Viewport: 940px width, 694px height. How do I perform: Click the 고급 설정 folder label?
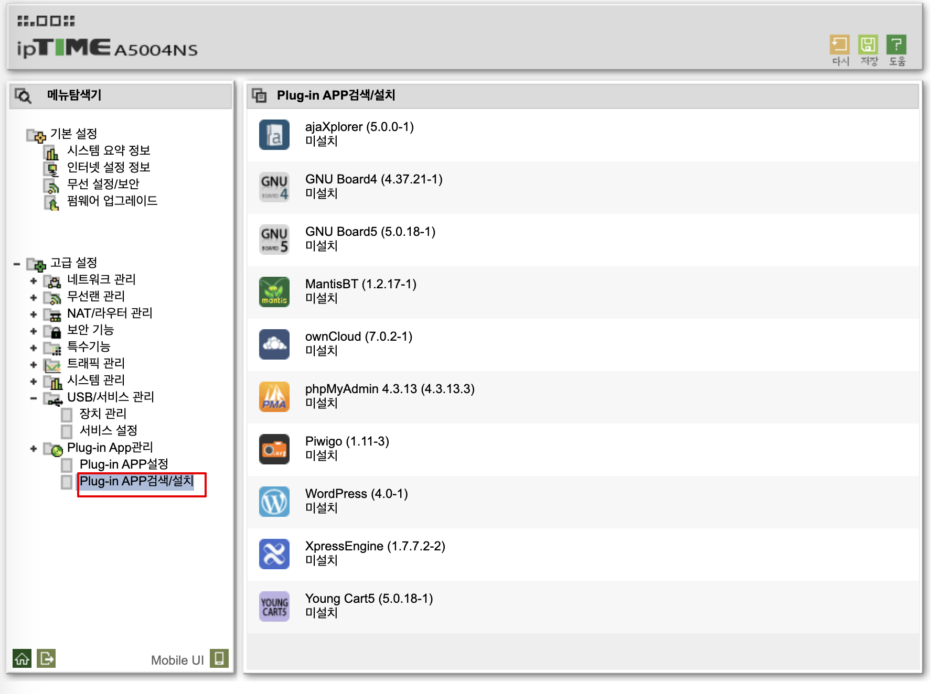coord(73,263)
